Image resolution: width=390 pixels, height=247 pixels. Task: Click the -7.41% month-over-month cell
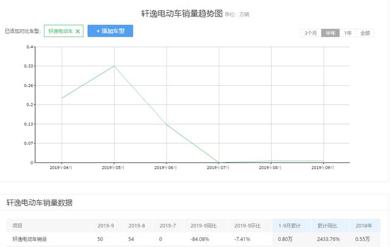coord(242,239)
